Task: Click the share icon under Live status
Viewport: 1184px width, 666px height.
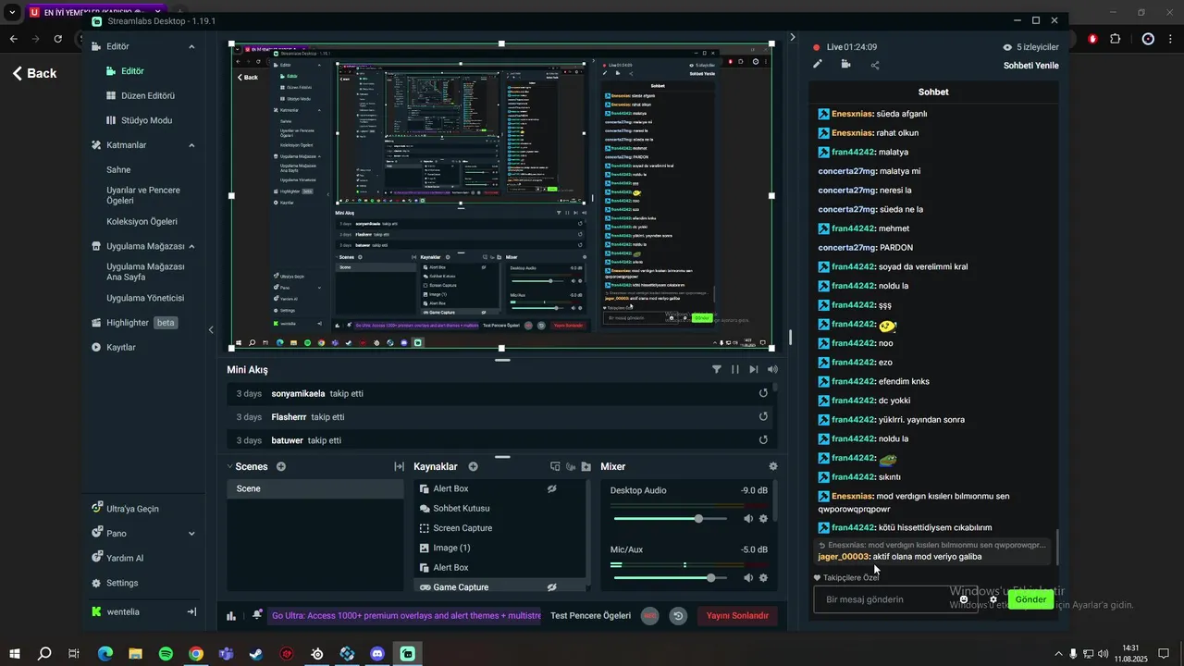Action: (875, 65)
